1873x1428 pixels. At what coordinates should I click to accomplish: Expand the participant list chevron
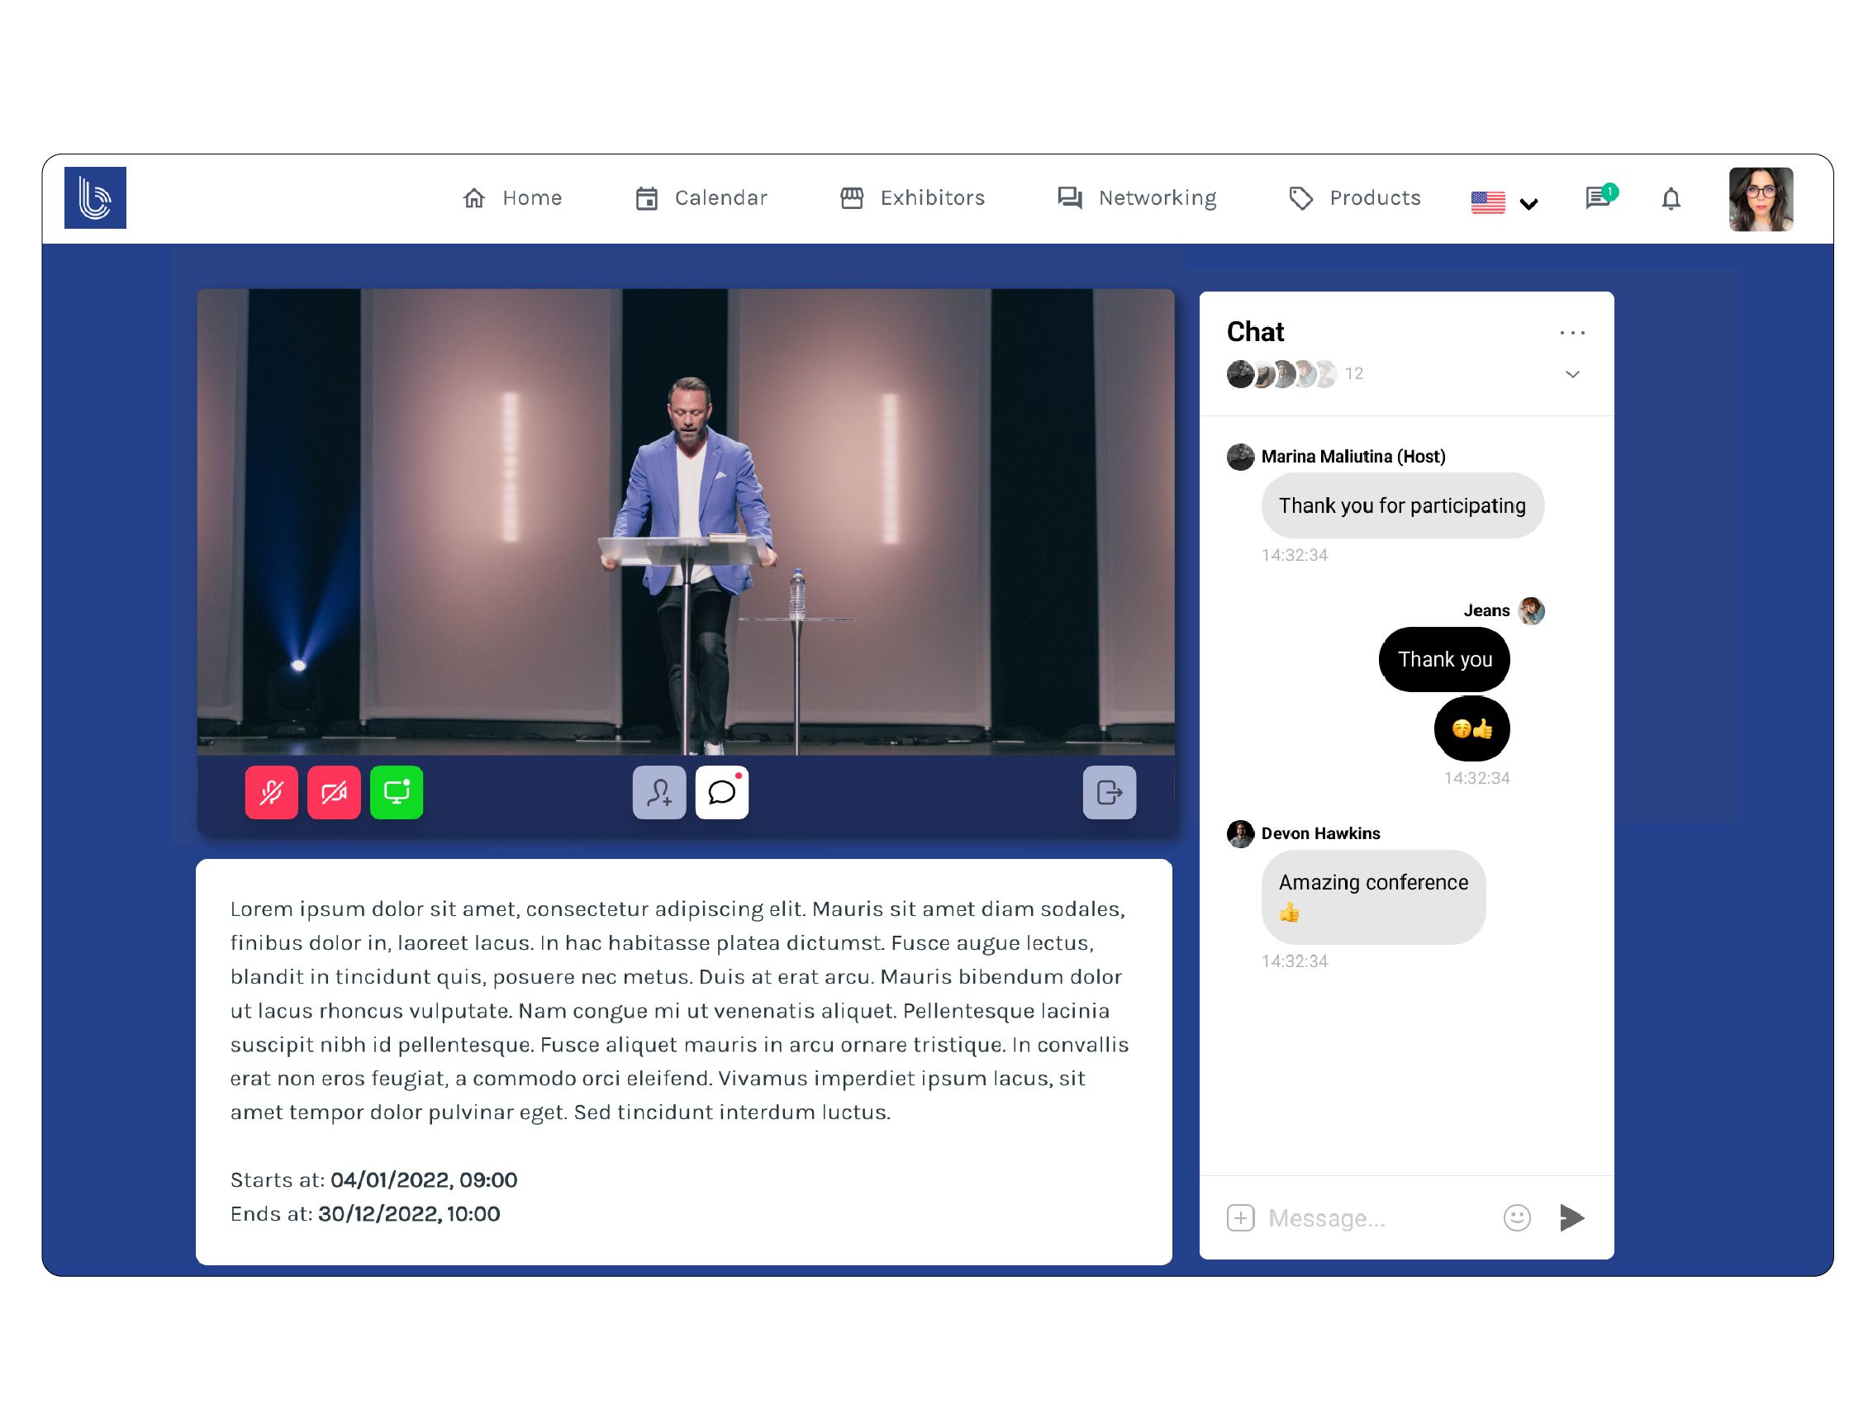point(1572,374)
